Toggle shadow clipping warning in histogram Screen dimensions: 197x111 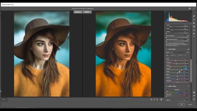(x=165, y=11)
